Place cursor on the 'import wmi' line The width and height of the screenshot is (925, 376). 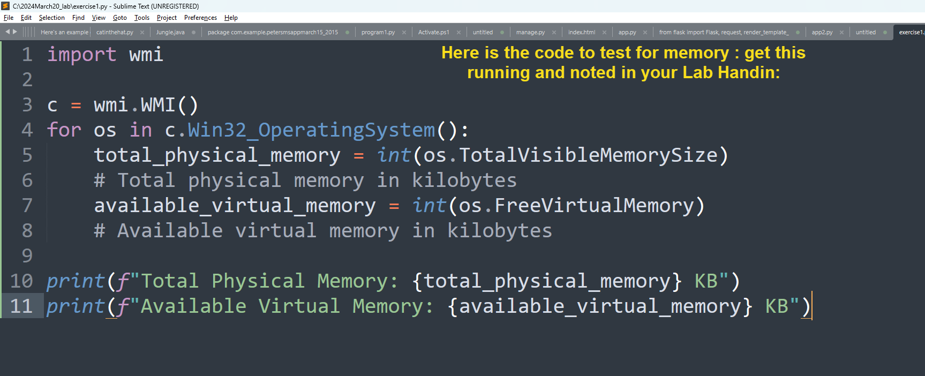point(105,55)
